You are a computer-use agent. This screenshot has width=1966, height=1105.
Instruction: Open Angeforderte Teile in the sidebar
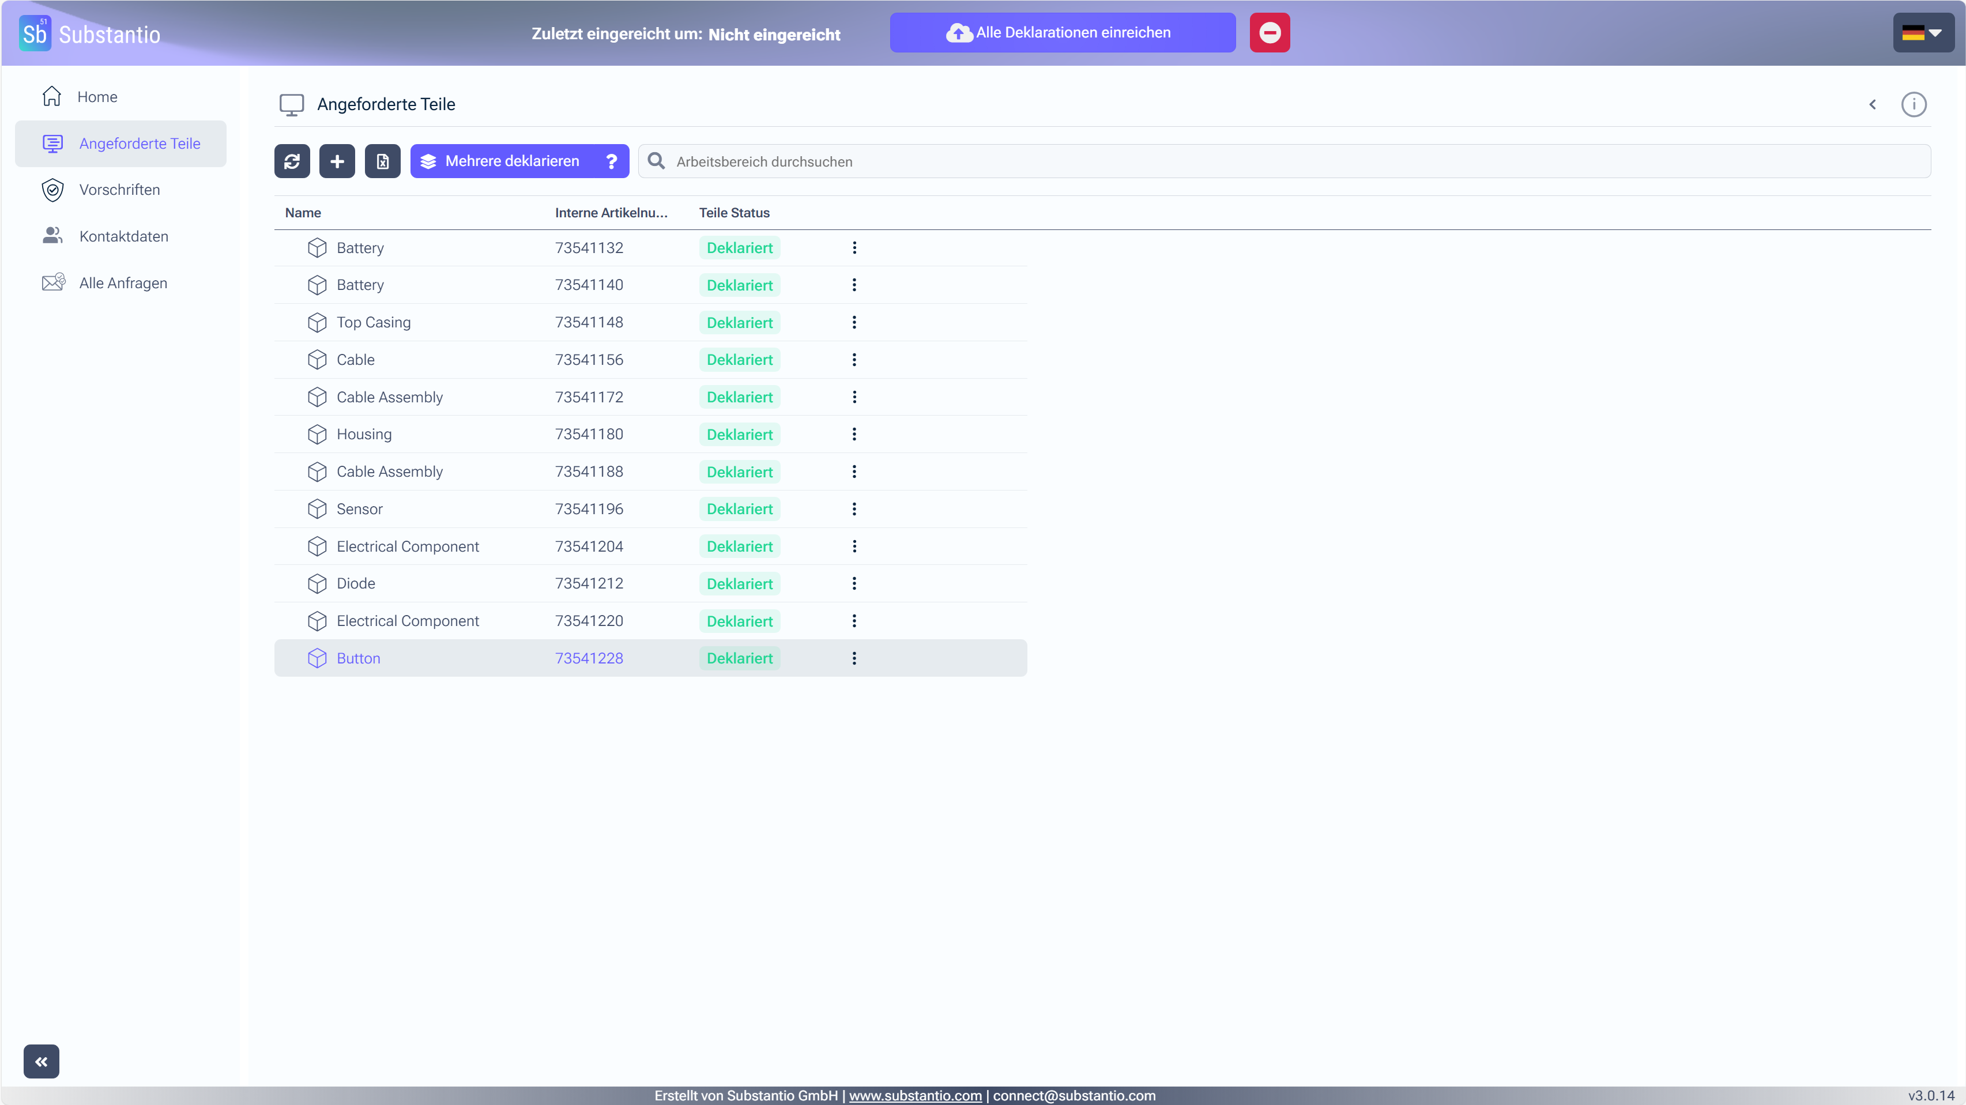pyautogui.click(x=120, y=144)
